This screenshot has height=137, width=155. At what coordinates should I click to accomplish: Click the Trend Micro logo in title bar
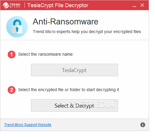pos(12,5)
